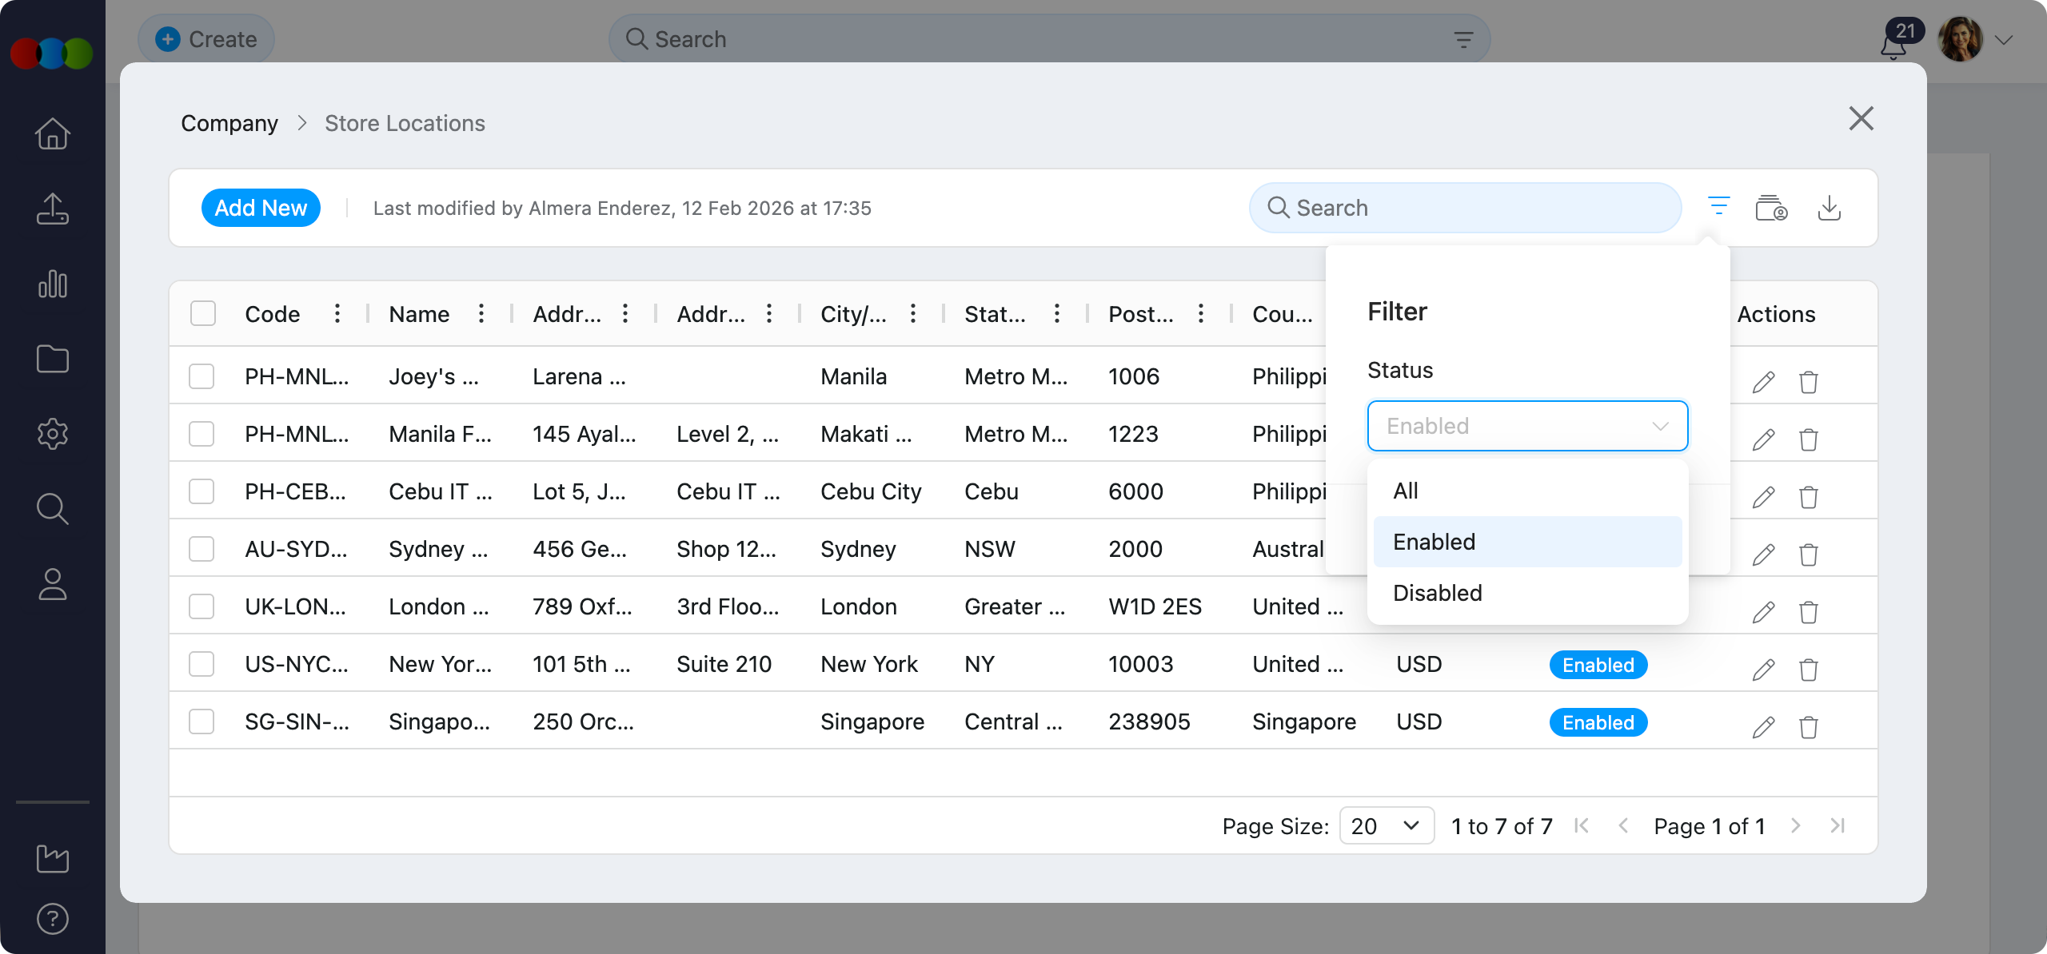Go to Company breadcrumb link
The height and width of the screenshot is (954, 2047).
(x=229, y=123)
